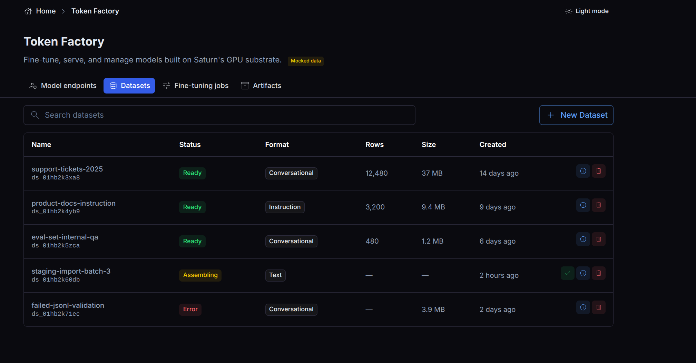
Task: Create a New Dataset
Action: pos(576,115)
